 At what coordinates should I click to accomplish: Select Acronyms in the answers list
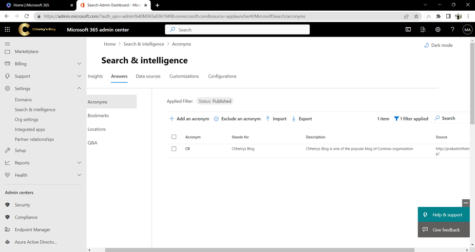112,102
